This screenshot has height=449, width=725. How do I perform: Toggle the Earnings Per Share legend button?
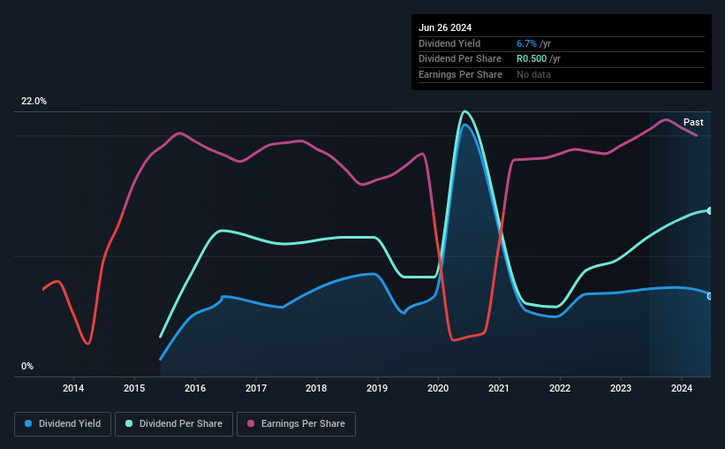296,424
